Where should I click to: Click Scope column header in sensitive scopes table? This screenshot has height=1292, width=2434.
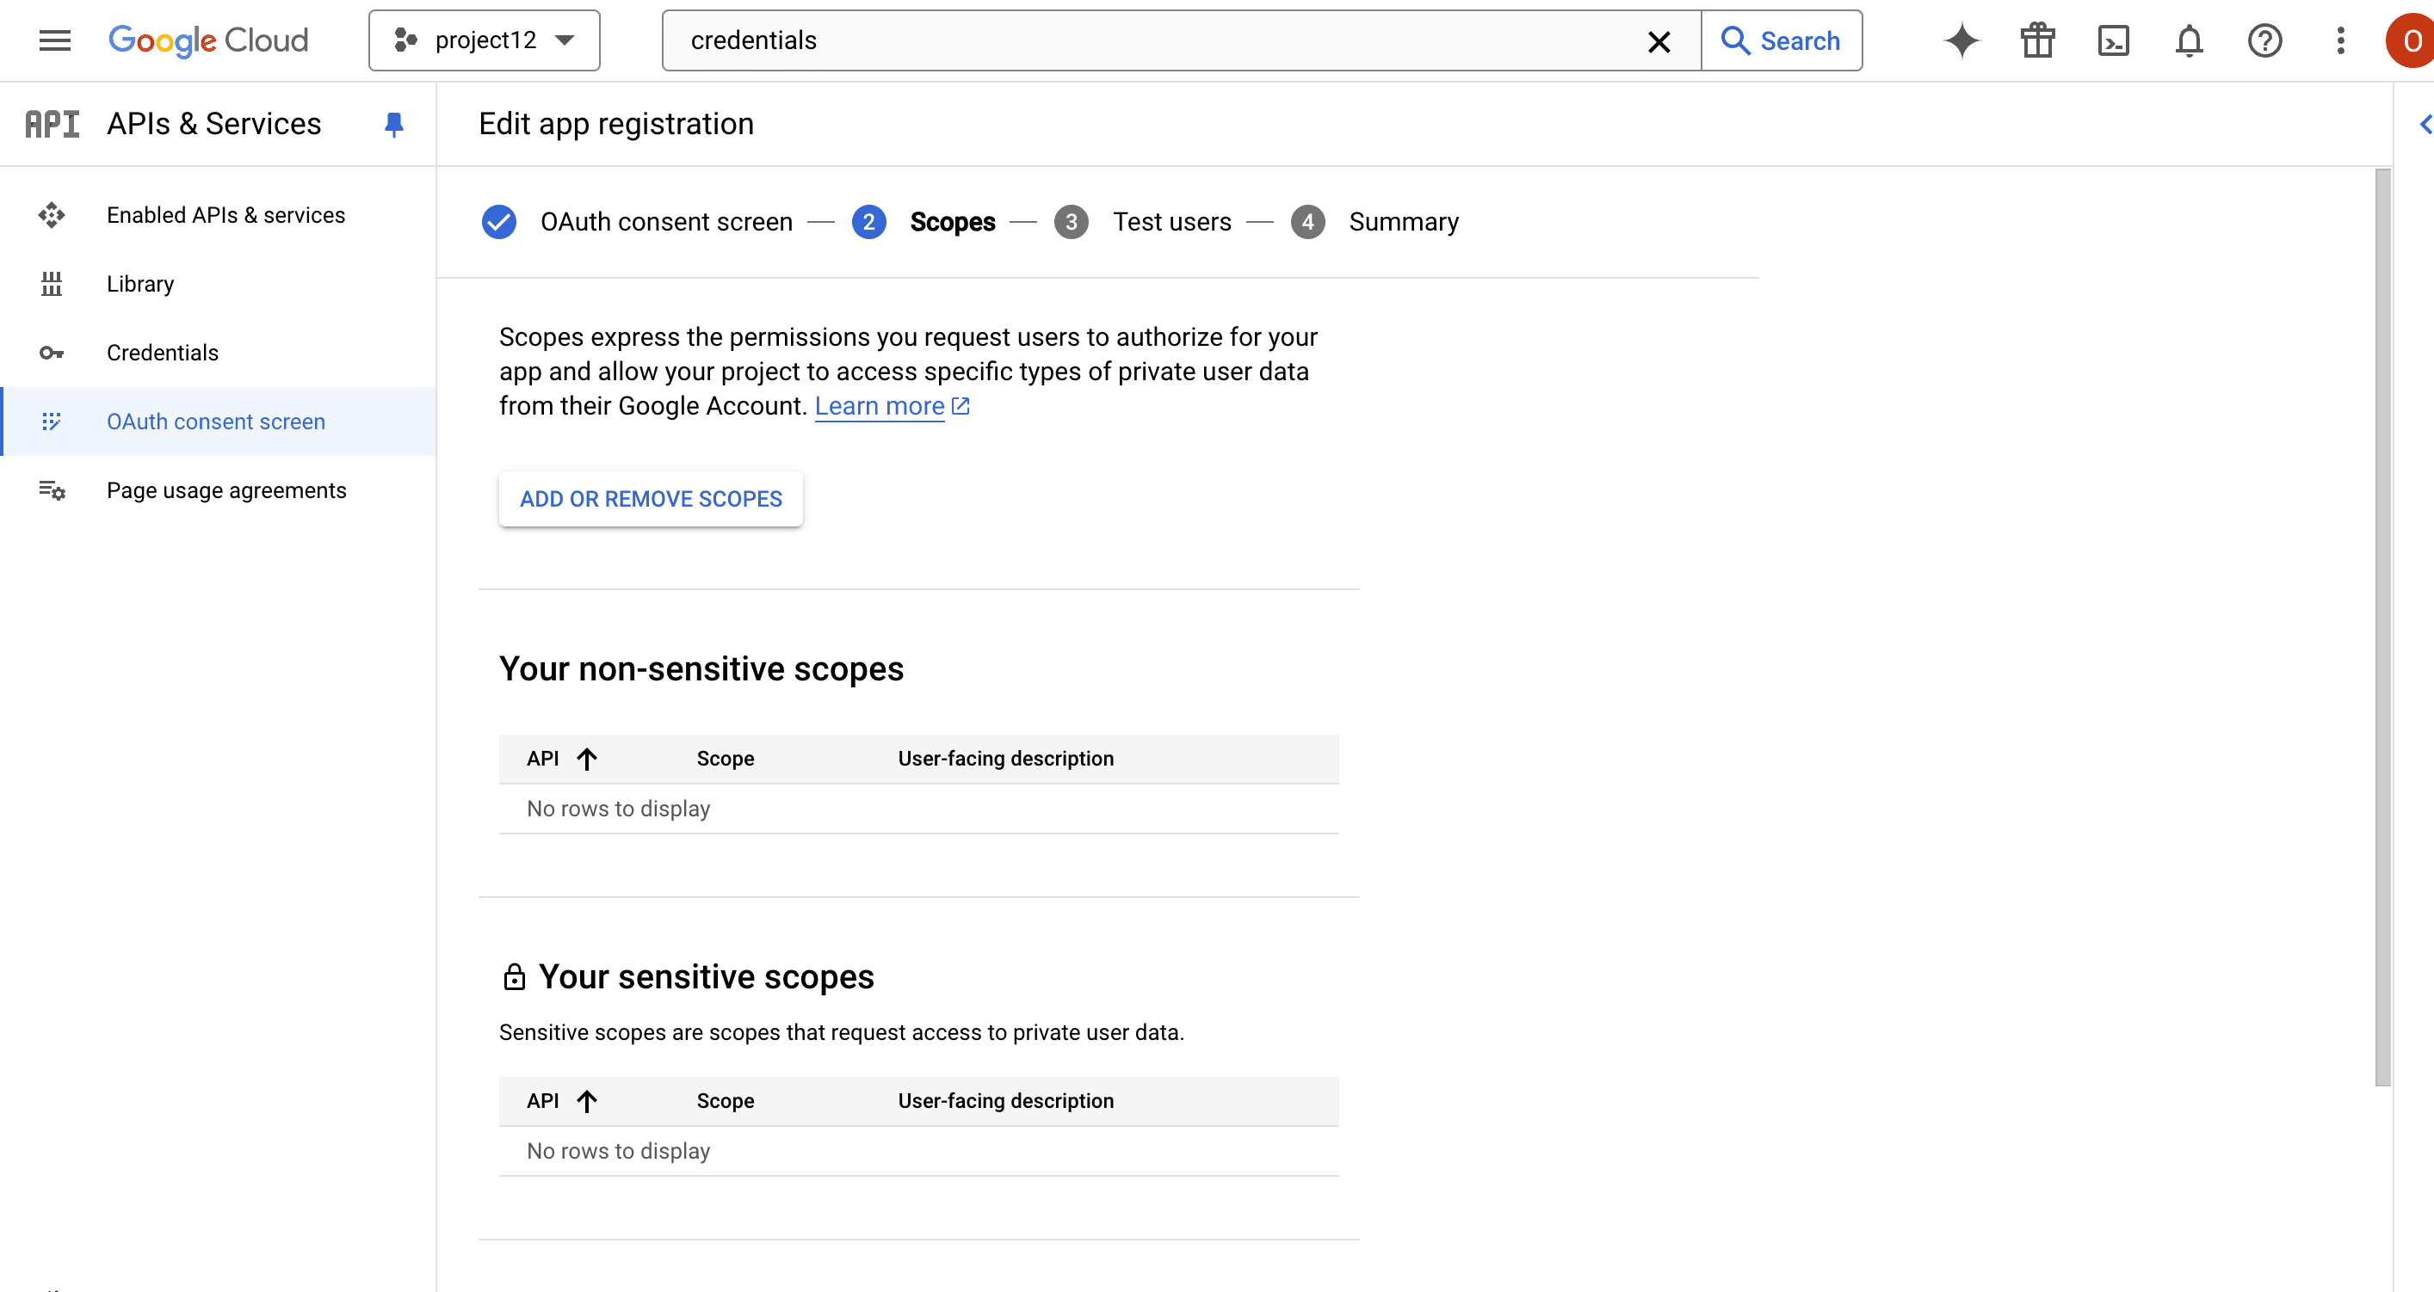click(726, 1101)
